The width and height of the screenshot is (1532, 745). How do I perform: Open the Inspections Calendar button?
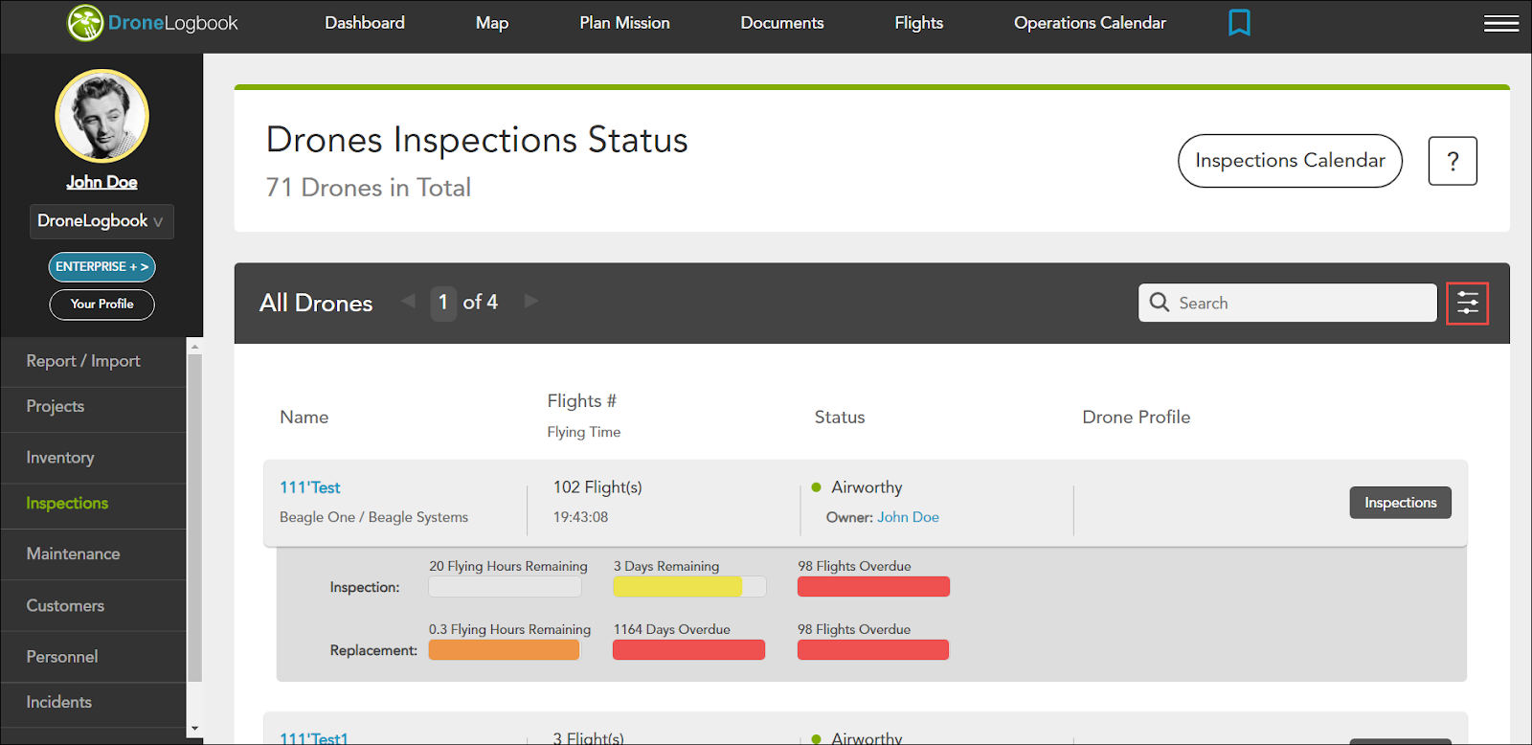[x=1290, y=161]
